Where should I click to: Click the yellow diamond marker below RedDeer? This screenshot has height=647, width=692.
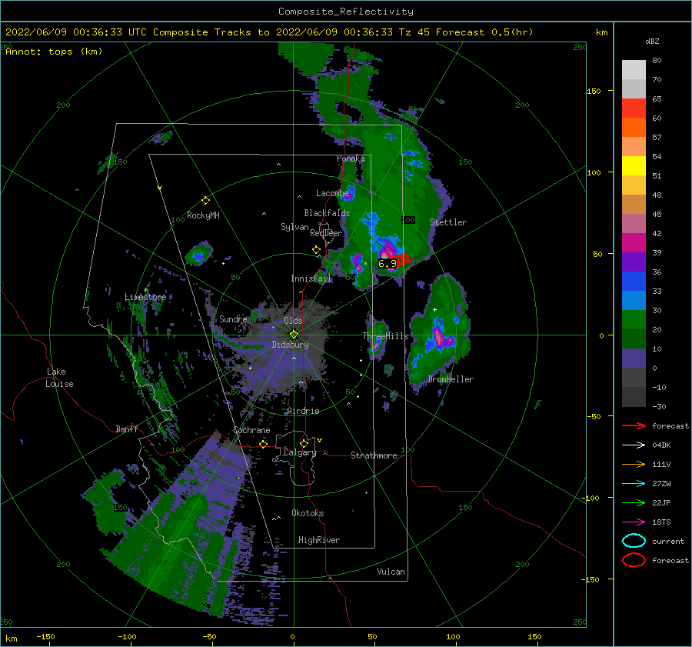click(x=316, y=250)
